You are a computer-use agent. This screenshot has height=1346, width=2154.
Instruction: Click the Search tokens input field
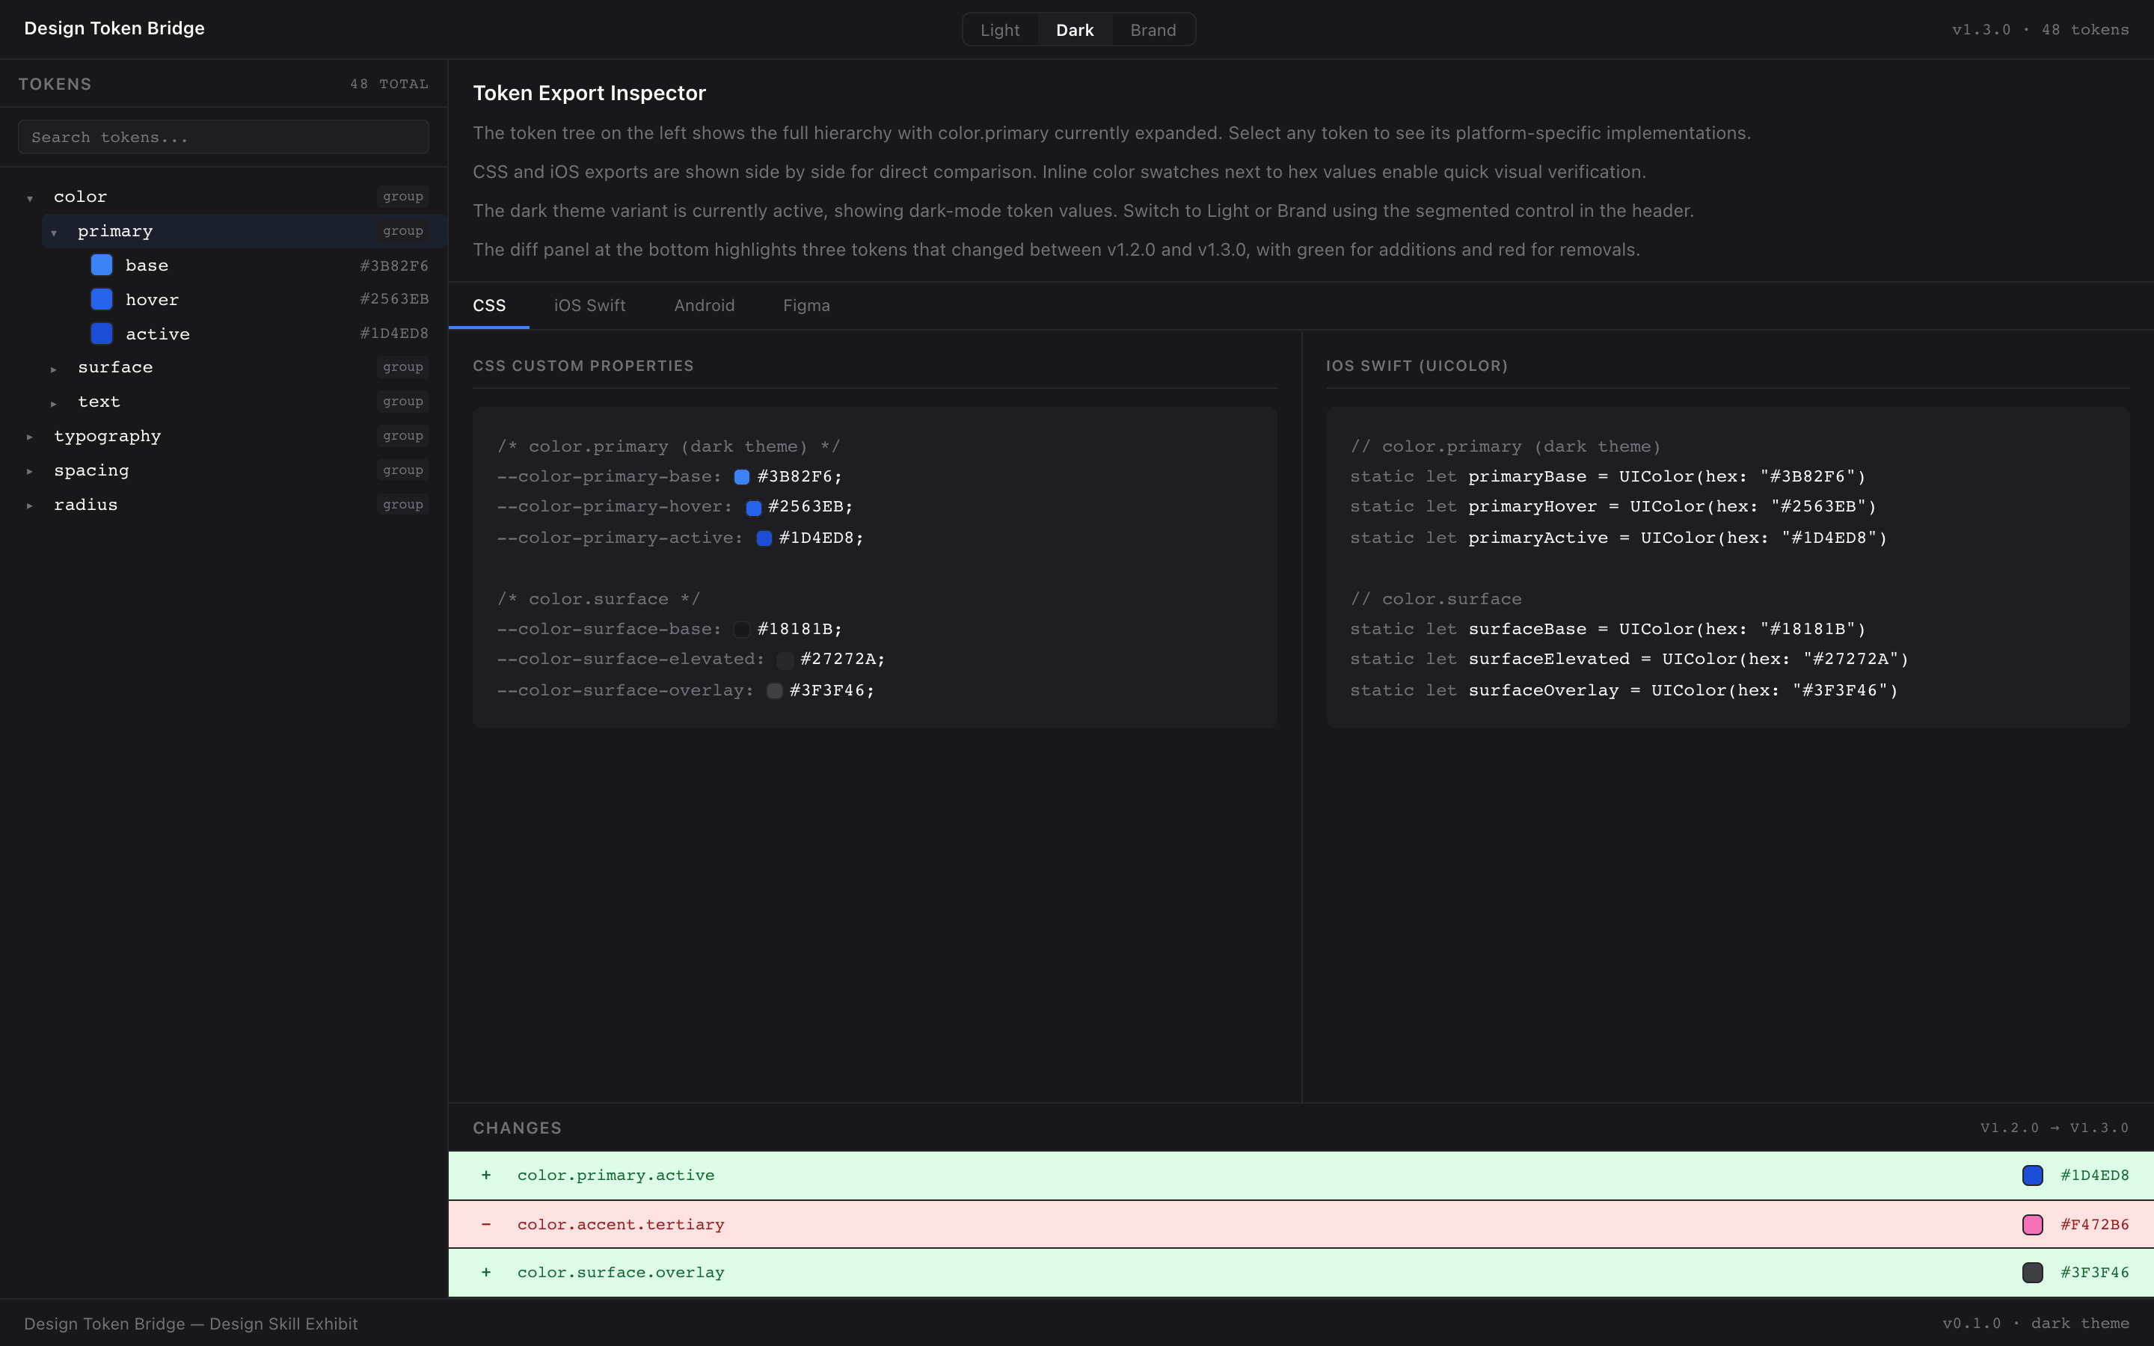(224, 137)
